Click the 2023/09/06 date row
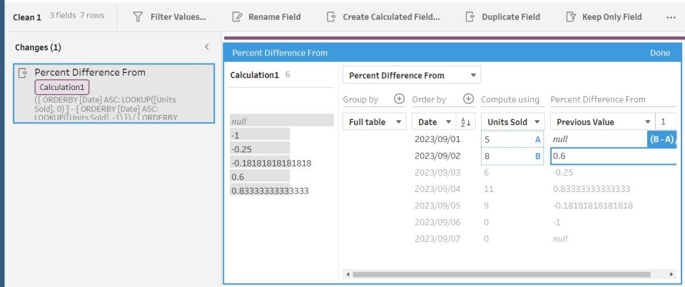685x287 pixels. pyautogui.click(x=437, y=222)
